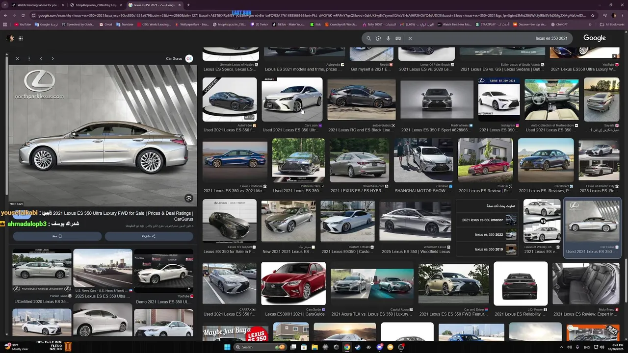This screenshot has height=353, width=628.
Task: Open the Translate bookmark
Action: [x=125, y=25]
